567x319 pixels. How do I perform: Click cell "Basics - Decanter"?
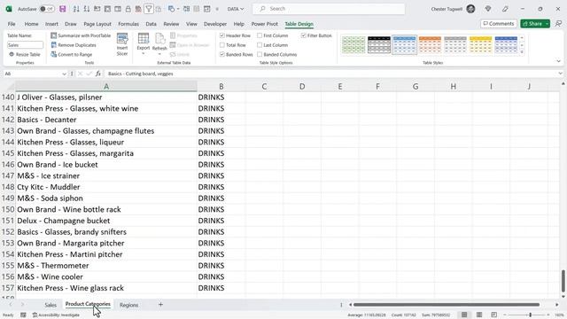(x=106, y=120)
